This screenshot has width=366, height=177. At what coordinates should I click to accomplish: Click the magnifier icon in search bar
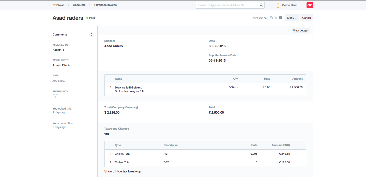tap(261, 5)
